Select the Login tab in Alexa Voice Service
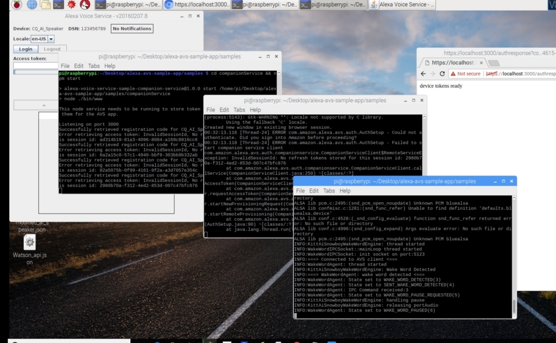The image size is (556, 343). pyautogui.click(x=26, y=48)
